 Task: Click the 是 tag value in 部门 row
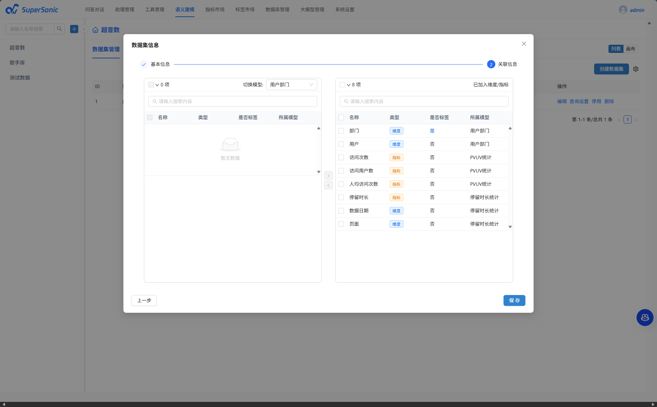tap(432, 131)
